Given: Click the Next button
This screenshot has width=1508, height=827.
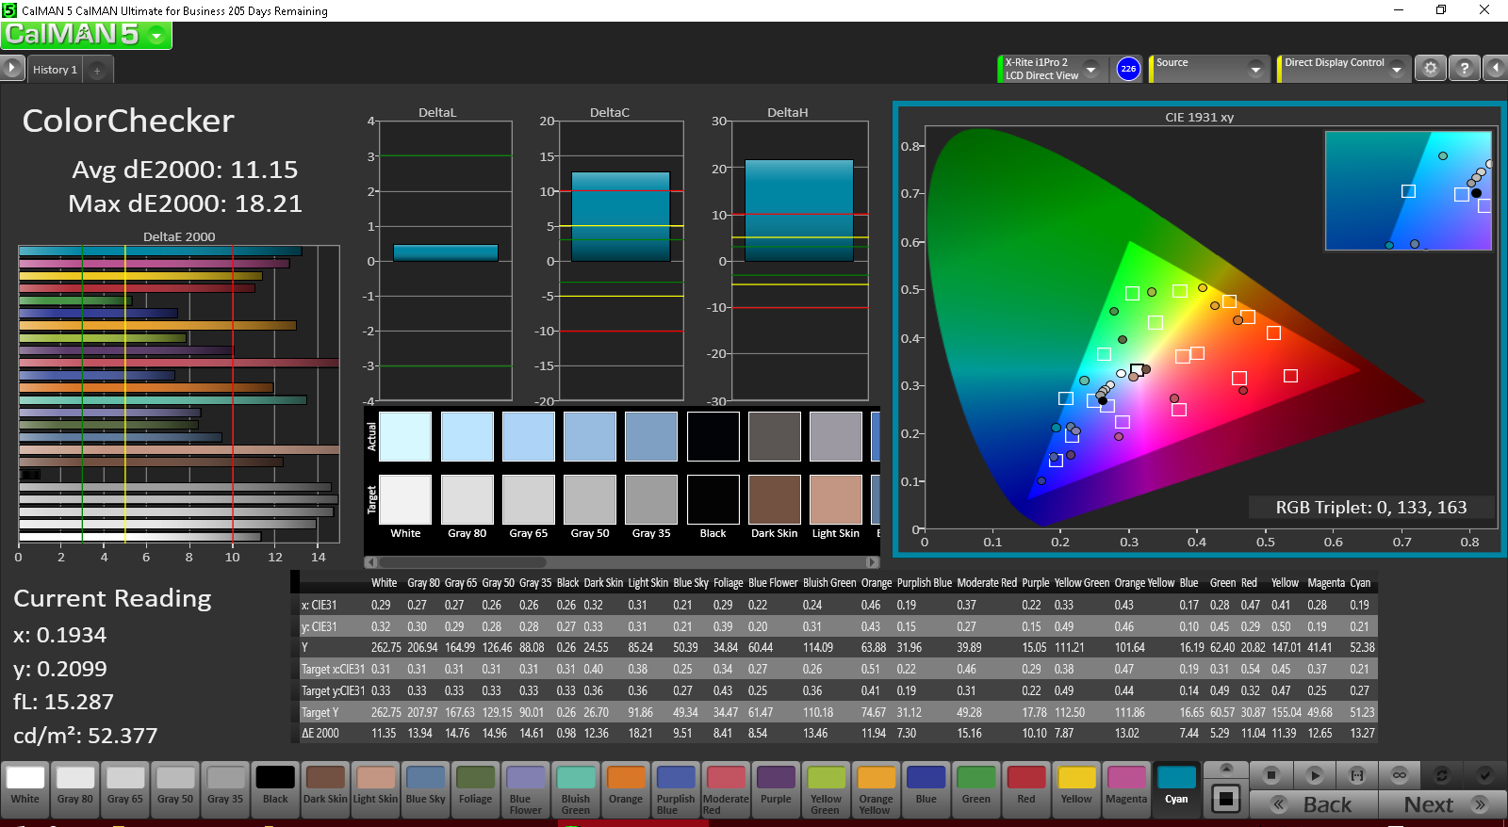Looking at the screenshot, I should [x=1442, y=804].
